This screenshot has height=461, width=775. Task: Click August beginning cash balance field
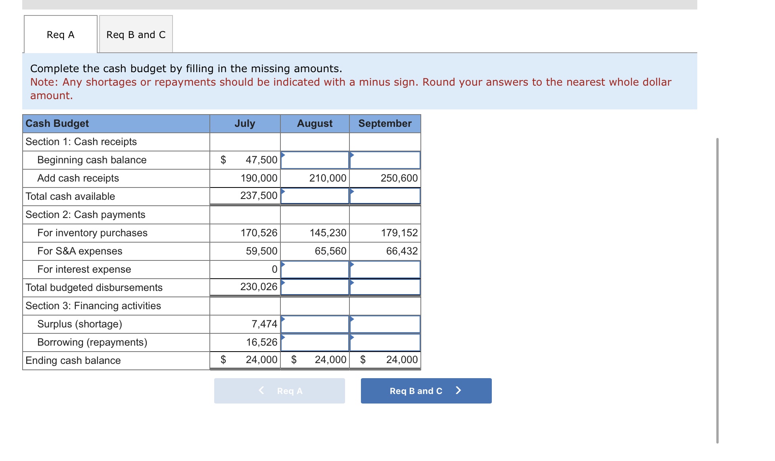315,160
